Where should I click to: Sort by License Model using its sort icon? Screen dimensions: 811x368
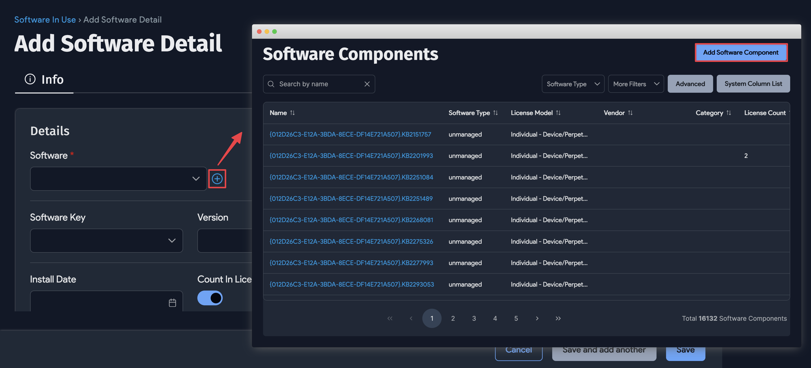[x=558, y=113]
